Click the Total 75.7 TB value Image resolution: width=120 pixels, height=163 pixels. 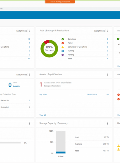pyautogui.click(x=106, y=151)
